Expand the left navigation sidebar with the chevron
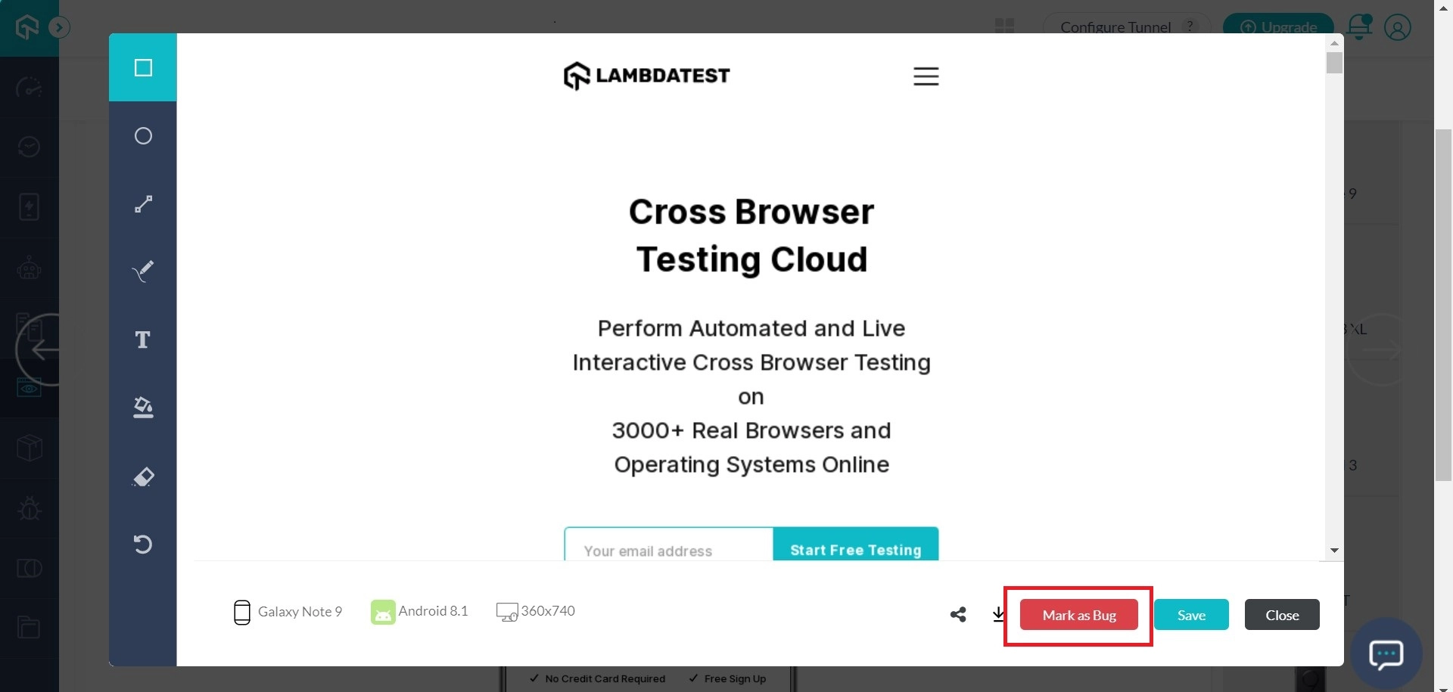 (60, 26)
